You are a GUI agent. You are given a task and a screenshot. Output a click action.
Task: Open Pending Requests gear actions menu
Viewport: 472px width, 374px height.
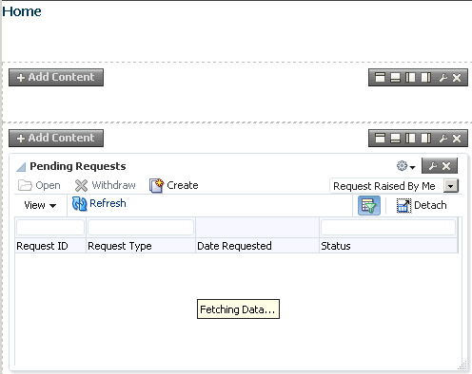pos(405,166)
